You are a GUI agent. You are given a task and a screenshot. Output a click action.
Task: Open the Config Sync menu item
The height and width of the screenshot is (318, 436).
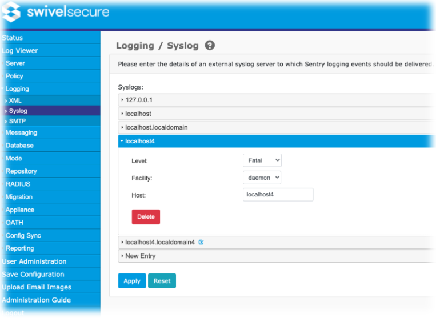[50, 235]
